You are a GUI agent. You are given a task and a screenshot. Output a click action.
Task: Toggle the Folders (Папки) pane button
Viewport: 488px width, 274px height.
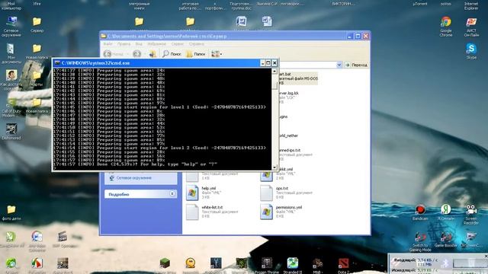[x=196, y=54]
